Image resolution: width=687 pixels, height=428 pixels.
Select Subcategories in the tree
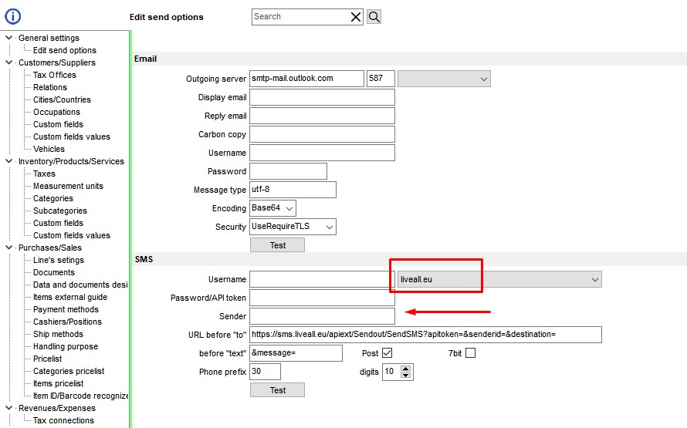click(60, 211)
